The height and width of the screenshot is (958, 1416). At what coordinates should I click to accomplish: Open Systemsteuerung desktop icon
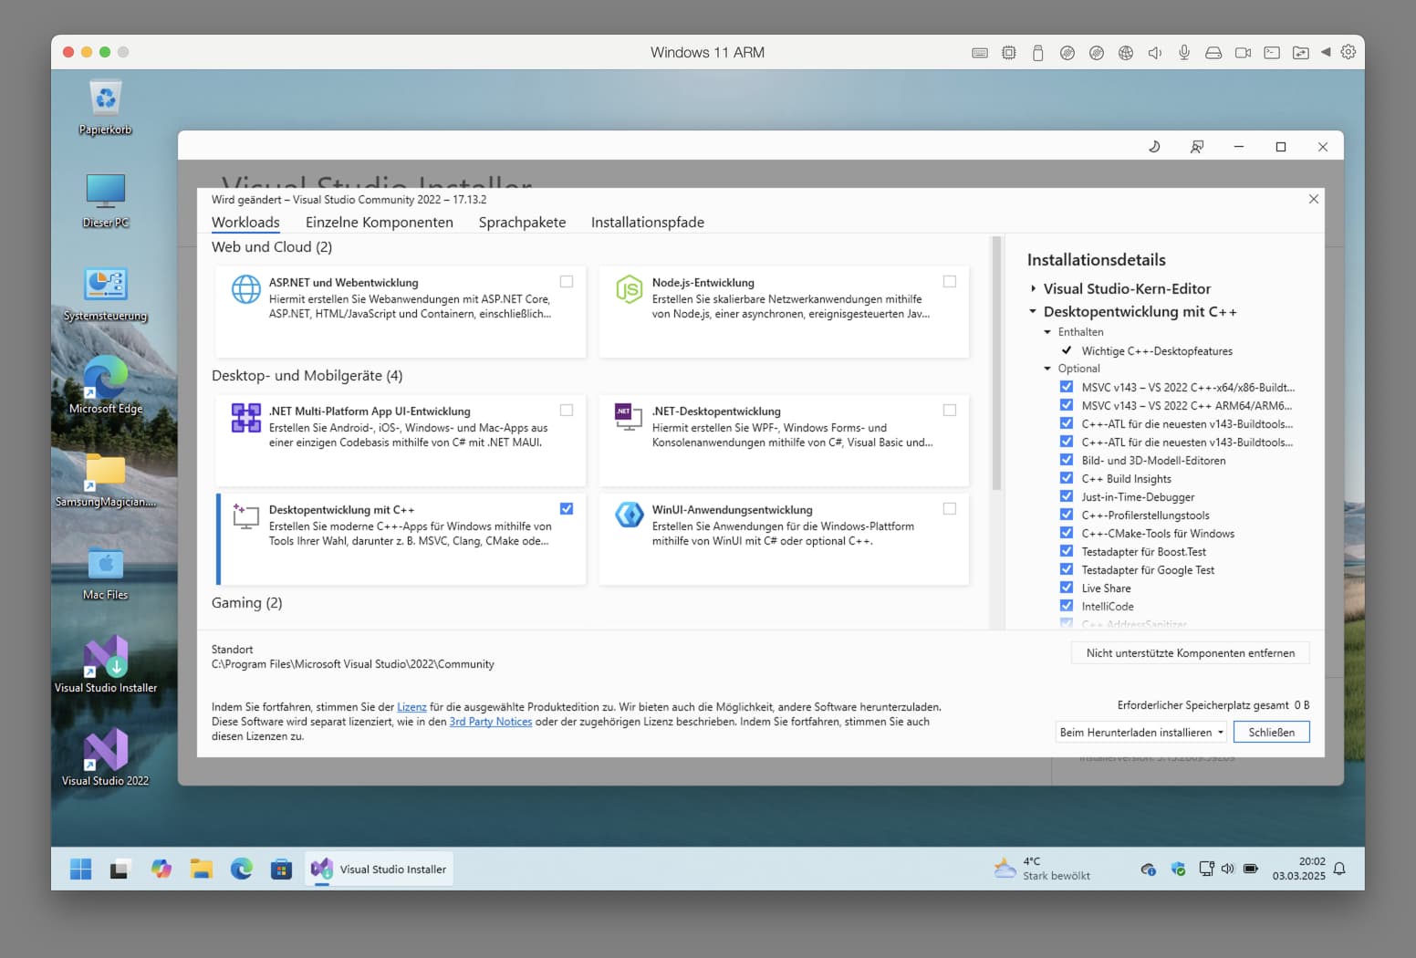pos(106,295)
